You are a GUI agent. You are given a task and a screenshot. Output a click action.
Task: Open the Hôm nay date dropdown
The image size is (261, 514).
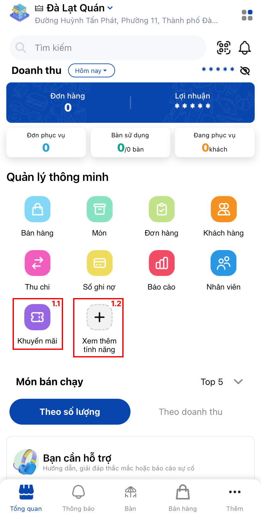tap(91, 70)
